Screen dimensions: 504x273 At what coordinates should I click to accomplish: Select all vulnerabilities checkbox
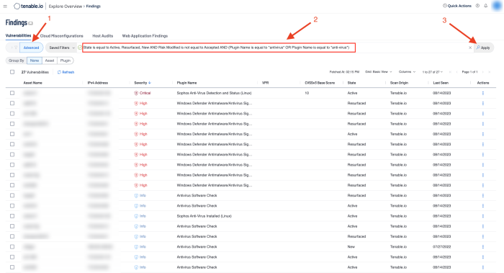click(x=12, y=72)
